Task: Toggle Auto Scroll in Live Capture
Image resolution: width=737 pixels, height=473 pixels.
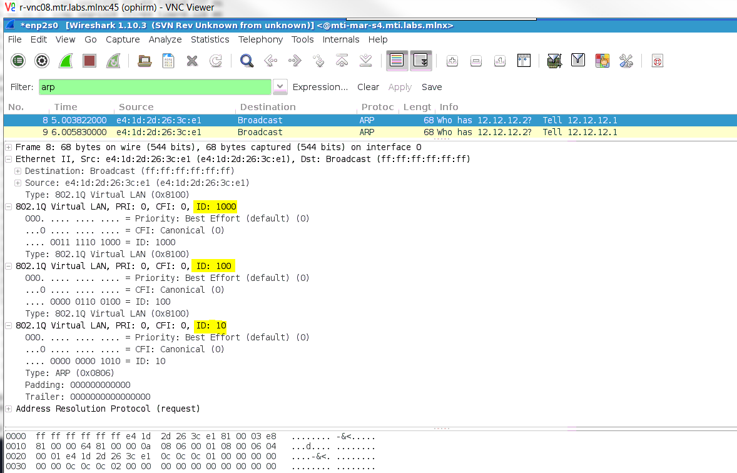Action: (x=420, y=61)
